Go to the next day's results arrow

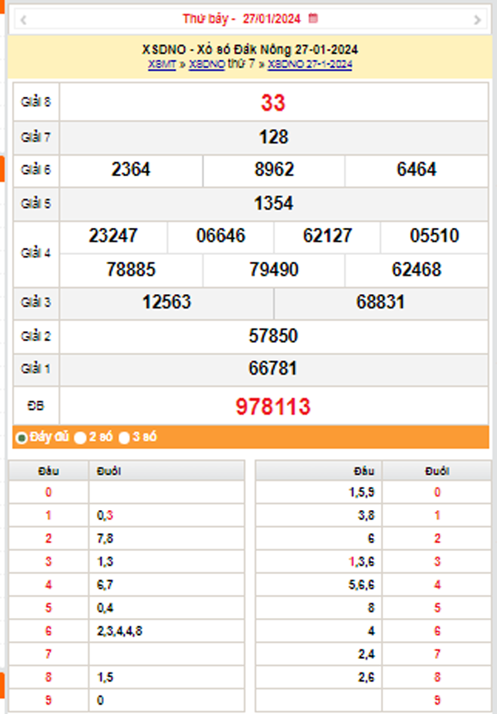click(x=477, y=20)
